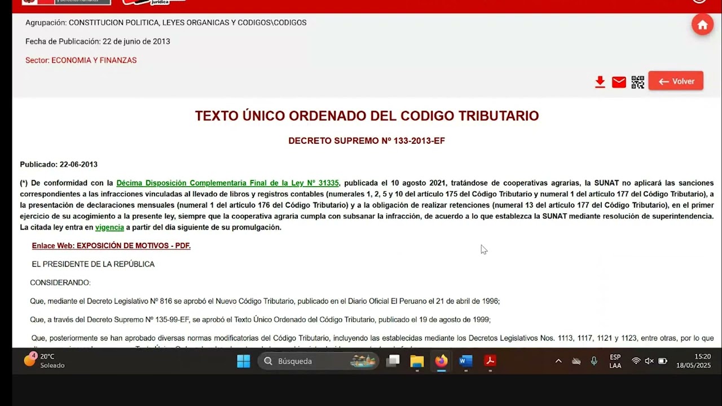Click the paragraph mentioning Decreto Legislativo Nº 816
The width and height of the screenshot is (722, 406).
[265, 301]
